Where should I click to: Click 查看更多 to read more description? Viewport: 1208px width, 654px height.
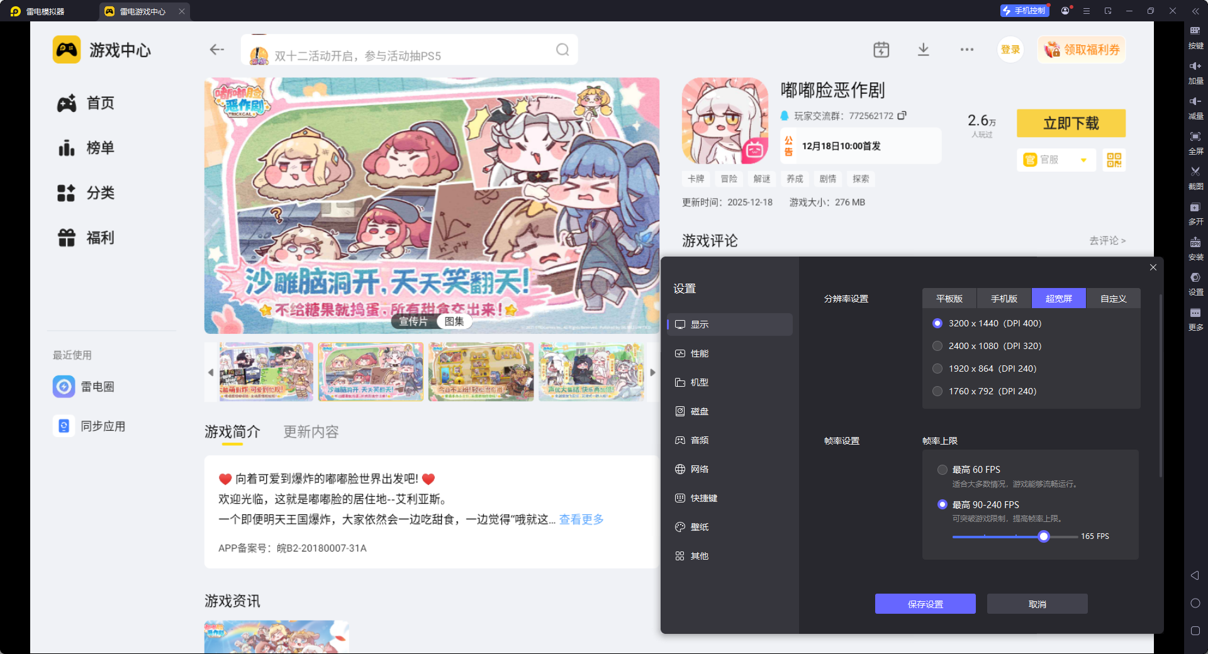(580, 519)
